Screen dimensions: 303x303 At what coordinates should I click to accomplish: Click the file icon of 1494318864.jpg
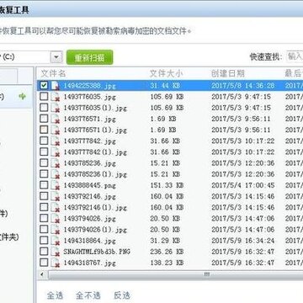[x=56, y=241]
